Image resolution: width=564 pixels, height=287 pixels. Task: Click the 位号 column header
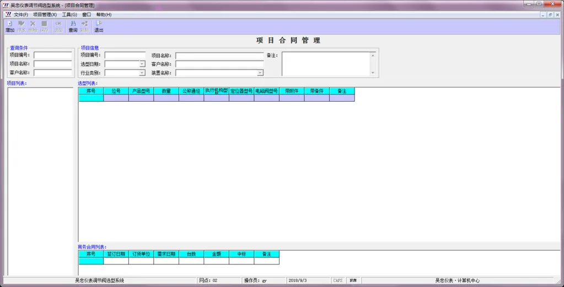click(116, 91)
